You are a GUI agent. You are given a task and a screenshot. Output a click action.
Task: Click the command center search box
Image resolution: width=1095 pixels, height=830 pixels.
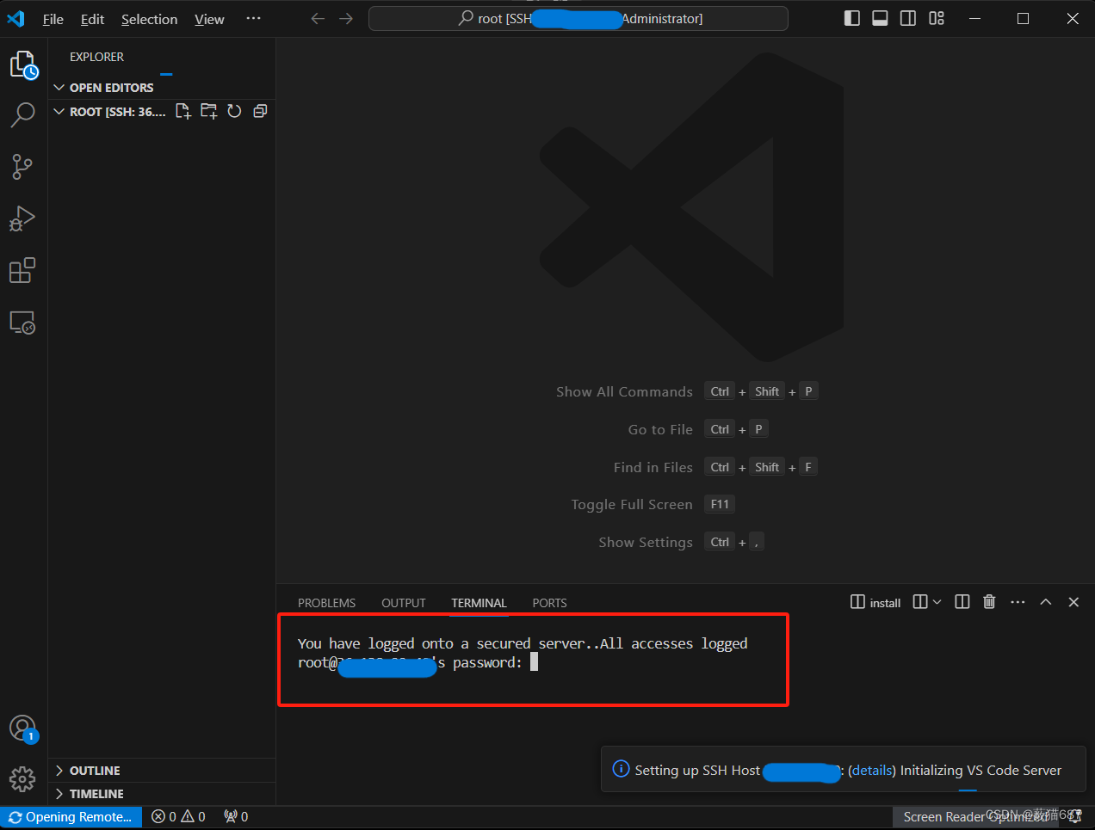tap(578, 18)
